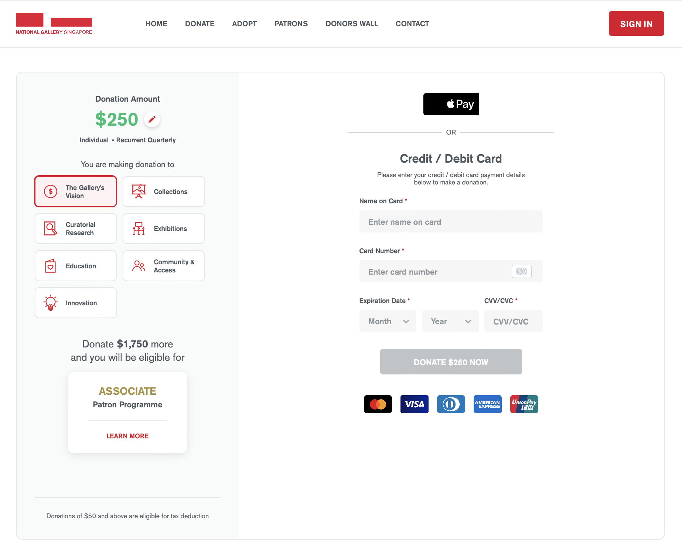The width and height of the screenshot is (682, 550).
Task: Click the UnionPay logo icon
Action: tap(524, 404)
